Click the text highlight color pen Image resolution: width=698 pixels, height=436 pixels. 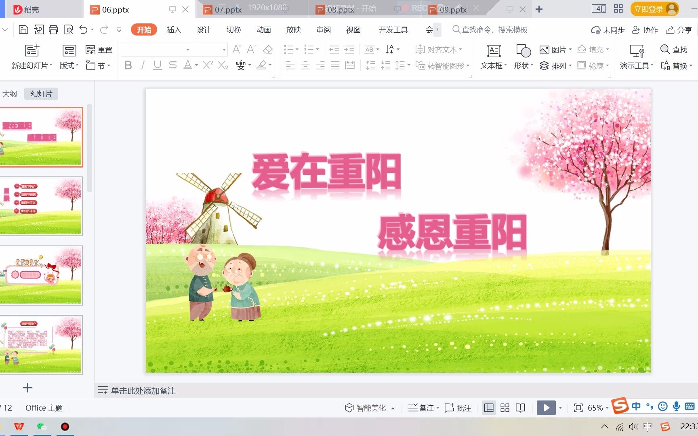click(262, 65)
